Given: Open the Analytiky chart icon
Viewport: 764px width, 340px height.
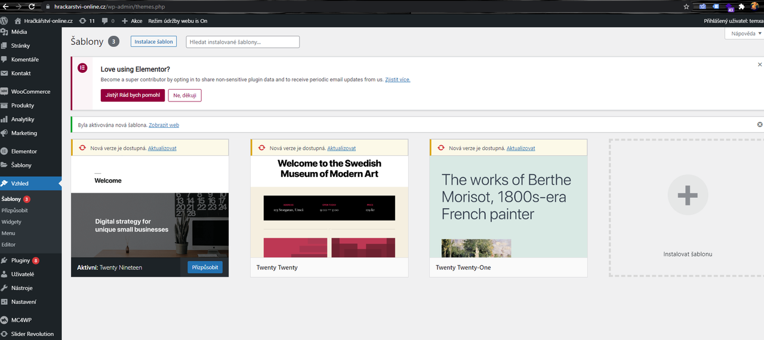Looking at the screenshot, I should [x=5, y=119].
